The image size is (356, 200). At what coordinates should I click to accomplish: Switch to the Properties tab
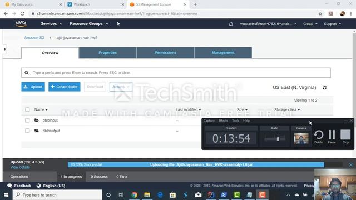coord(107,53)
